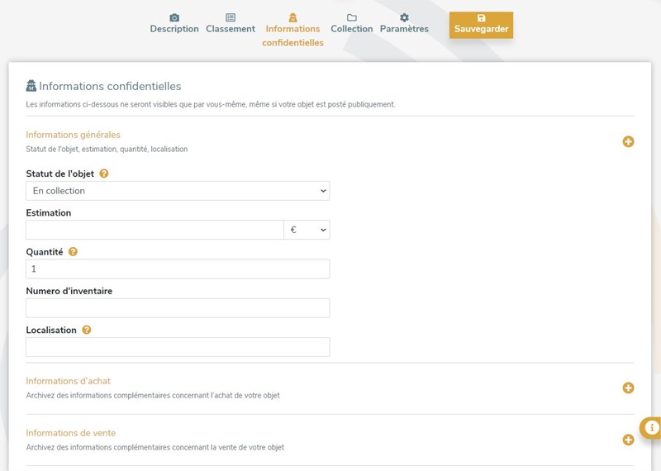661x471 pixels.
Task: Click help icon next to Statut de l'objet
Action: coord(104,174)
